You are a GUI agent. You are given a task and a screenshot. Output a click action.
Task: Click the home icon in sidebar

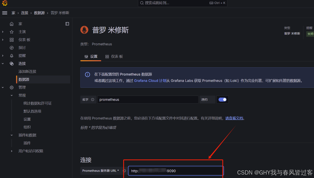(x=12, y=24)
